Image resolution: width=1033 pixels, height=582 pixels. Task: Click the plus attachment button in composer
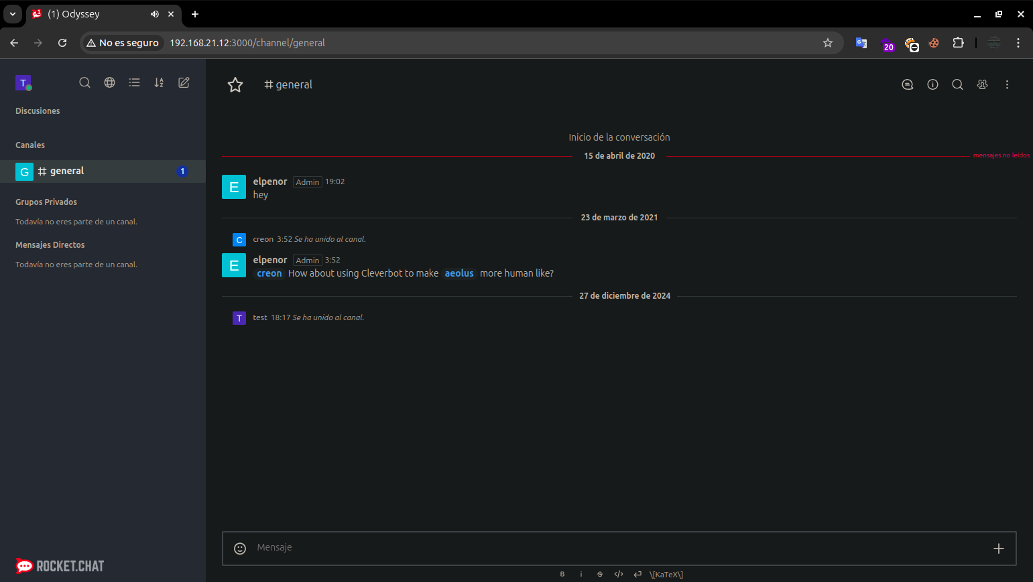[x=998, y=549]
